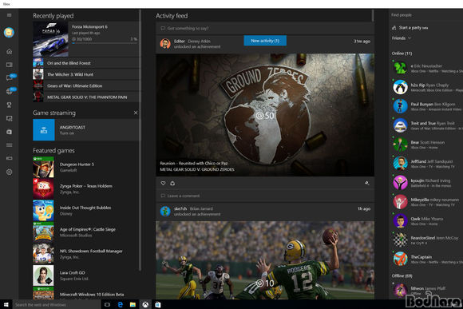This screenshot has height=309, width=463.
Task: Click the Start a party icon
Action: [394, 28]
